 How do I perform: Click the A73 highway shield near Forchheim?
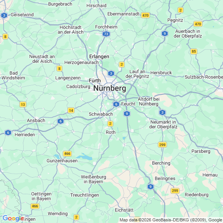click(106, 34)
